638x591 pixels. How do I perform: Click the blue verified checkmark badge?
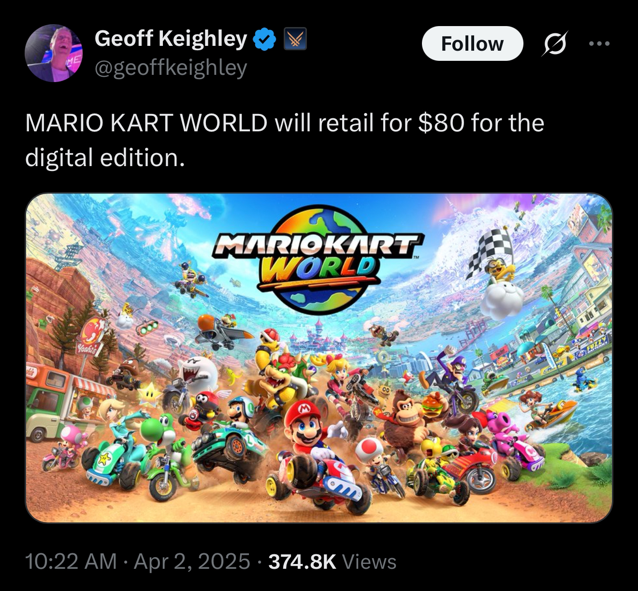pos(264,40)
